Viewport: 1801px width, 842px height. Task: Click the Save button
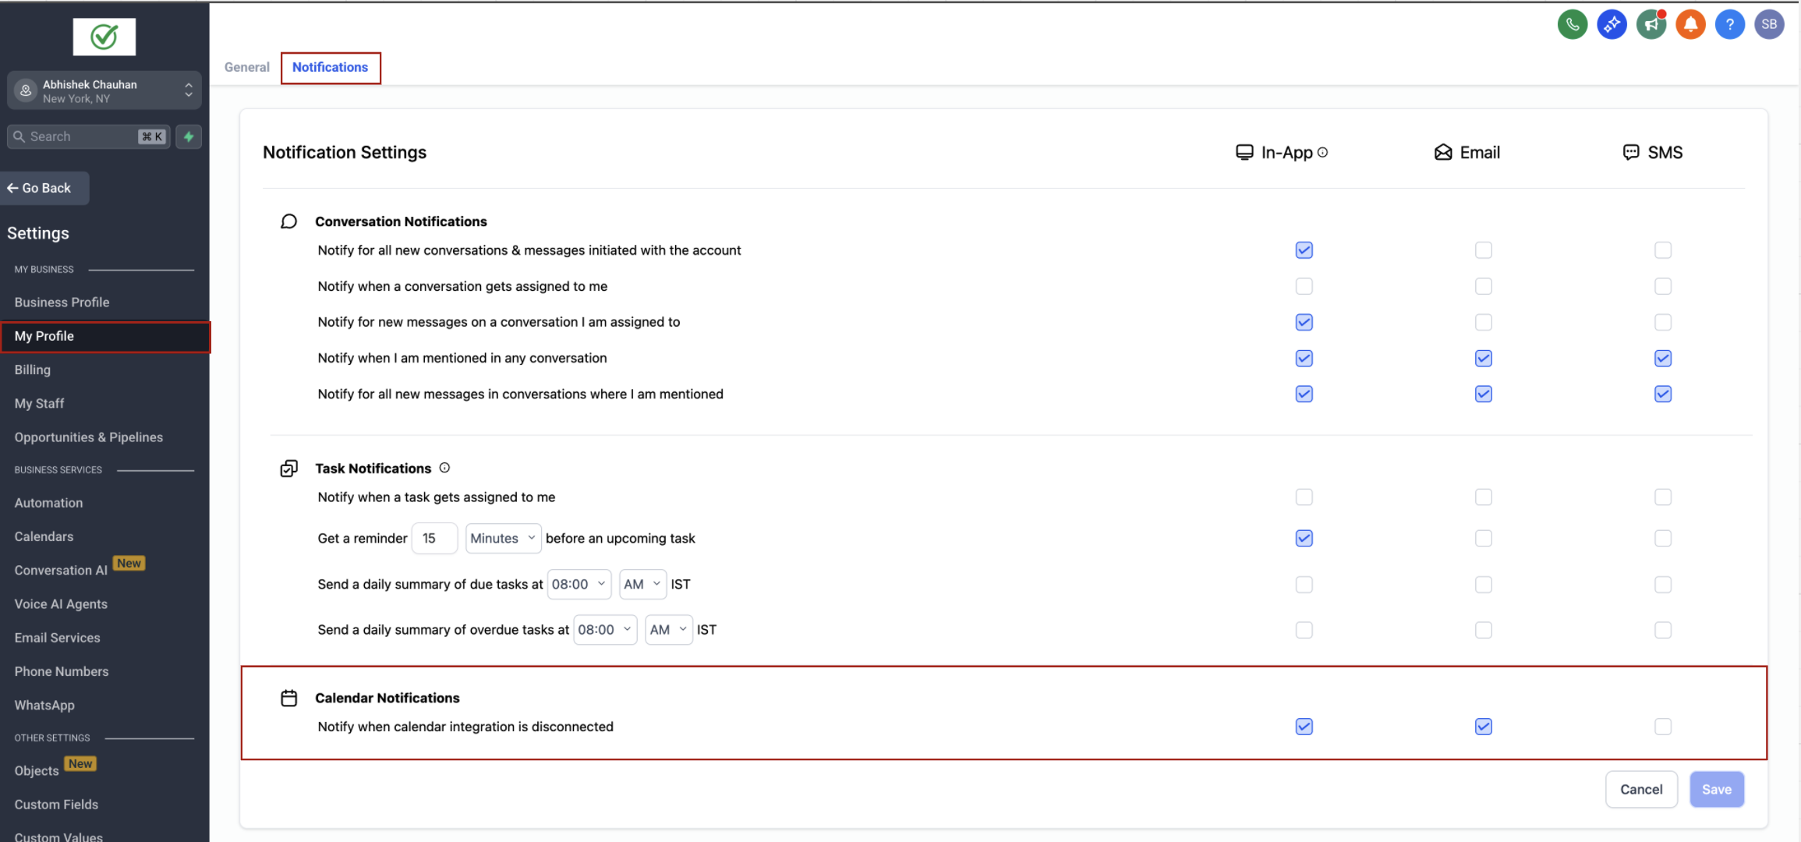(x=1716, y=790)
